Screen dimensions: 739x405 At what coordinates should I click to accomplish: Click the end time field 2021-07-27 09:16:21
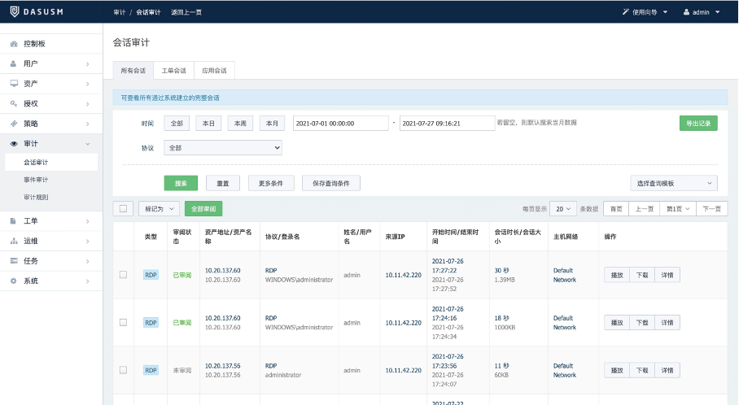(448, 124)
